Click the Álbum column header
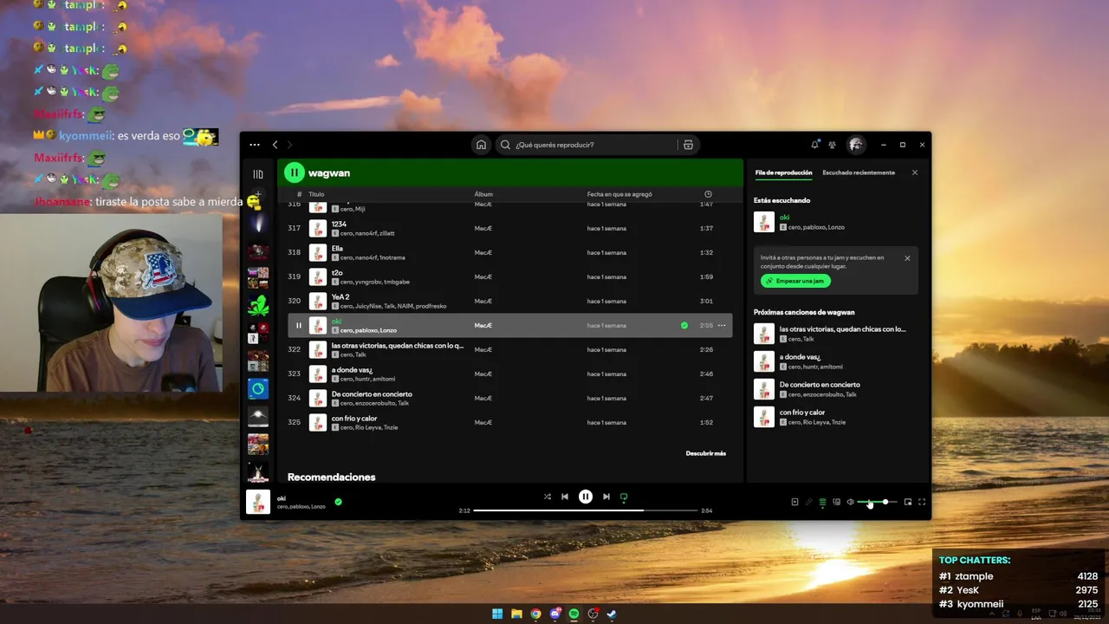 tap(483, 194)
